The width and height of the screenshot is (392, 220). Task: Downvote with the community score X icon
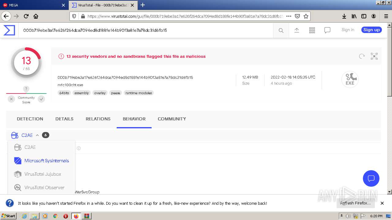coord(11,99)
